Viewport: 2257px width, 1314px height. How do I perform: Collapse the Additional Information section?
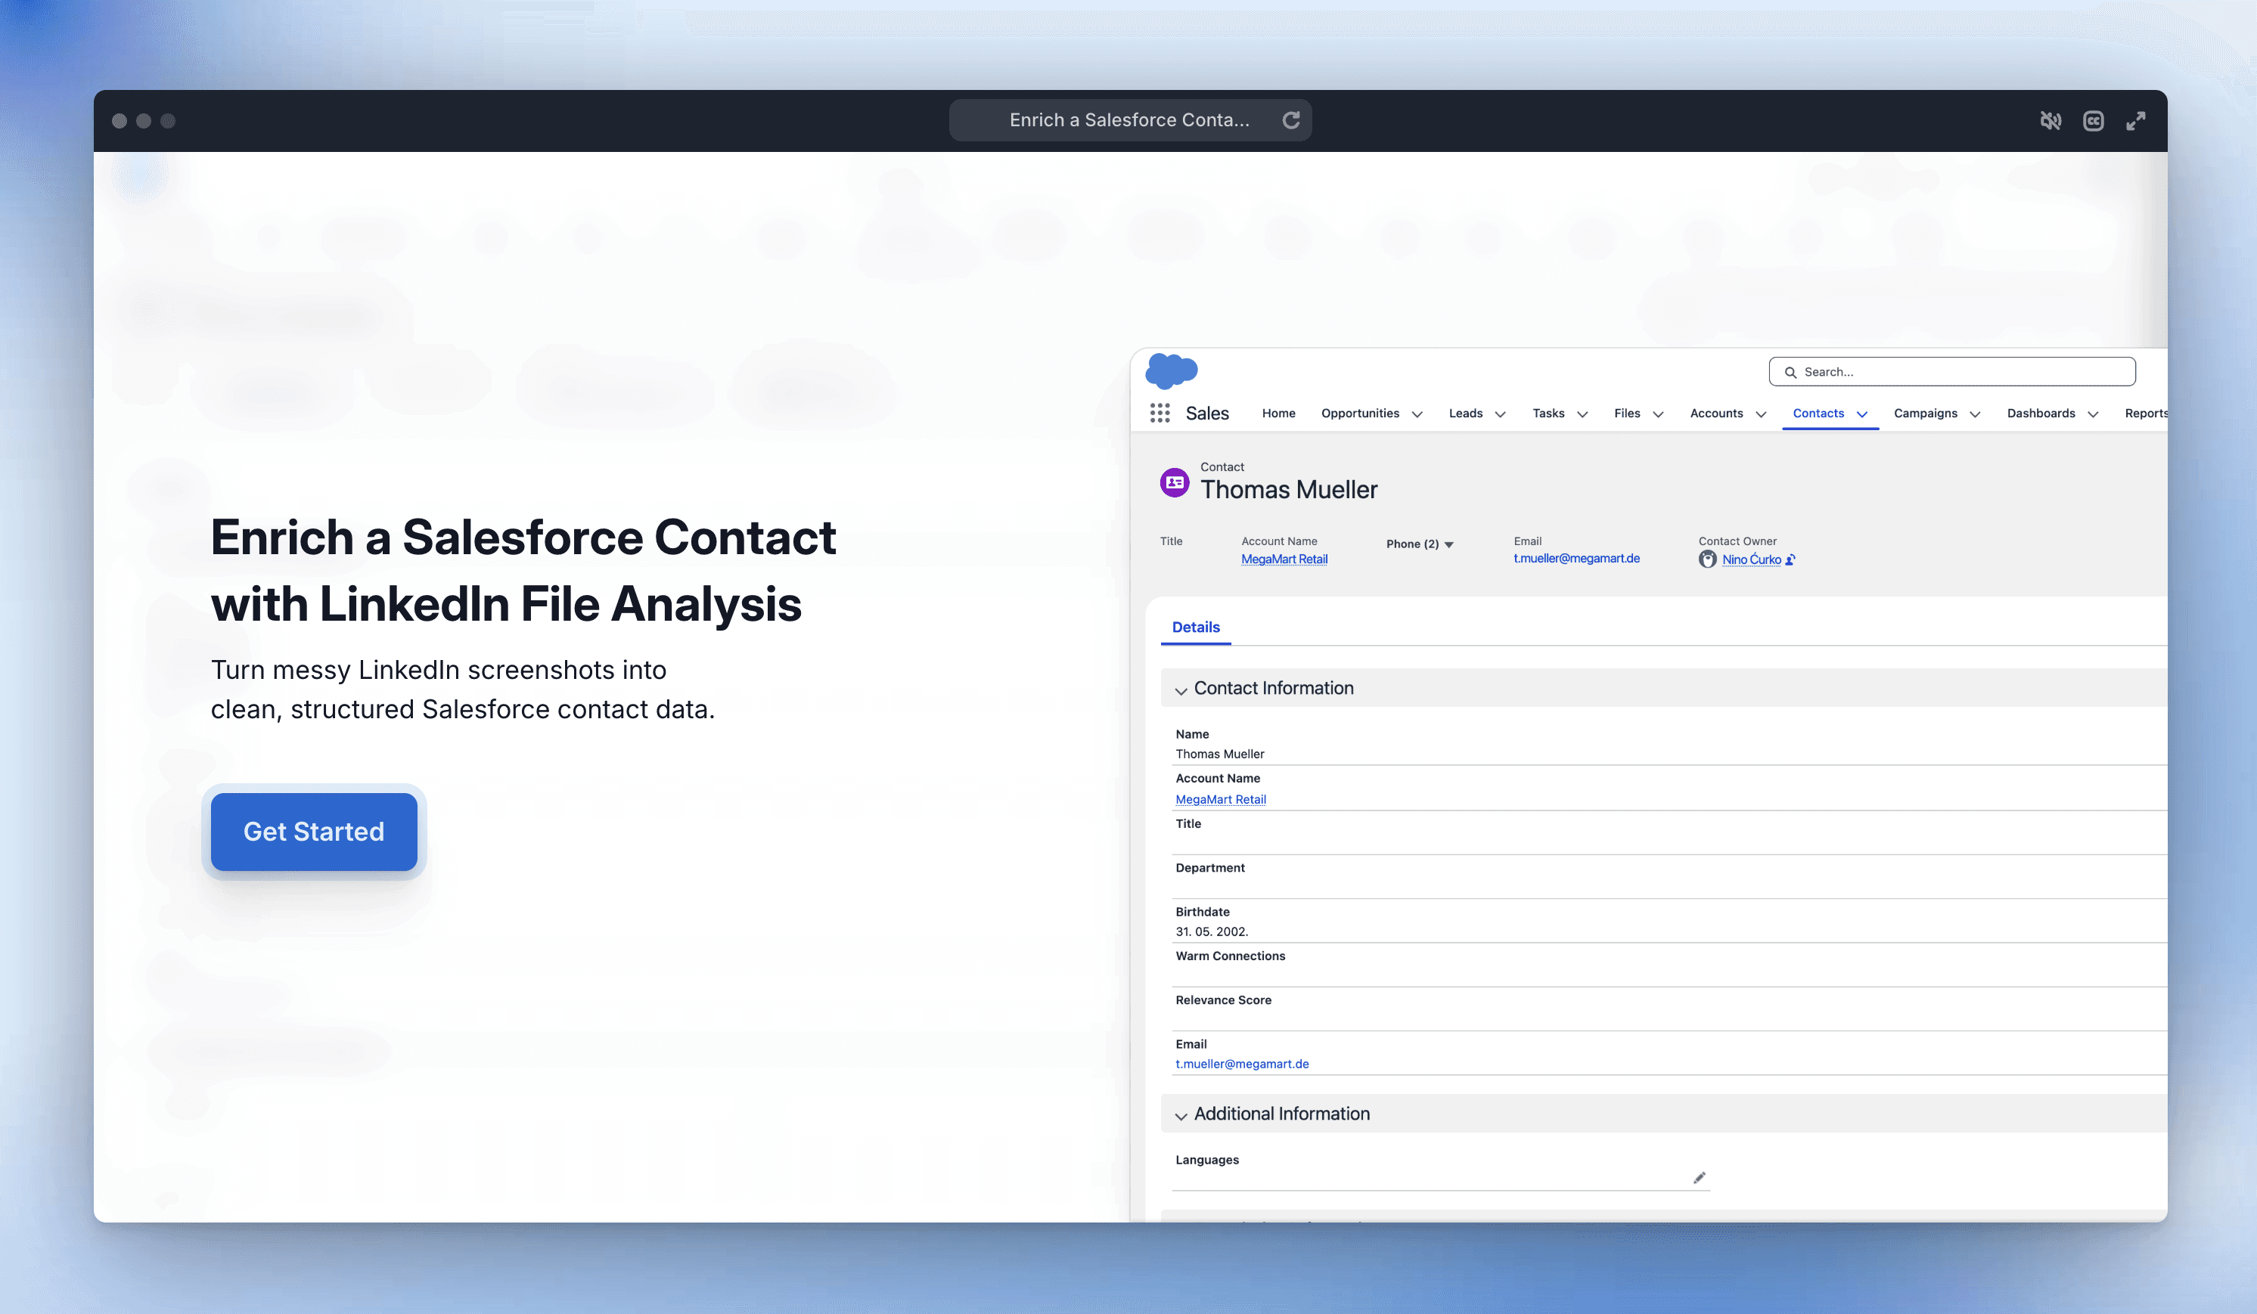coord(1181,1115)
